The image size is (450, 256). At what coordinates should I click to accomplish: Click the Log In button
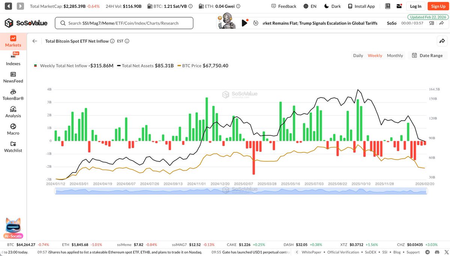point(415,6)
